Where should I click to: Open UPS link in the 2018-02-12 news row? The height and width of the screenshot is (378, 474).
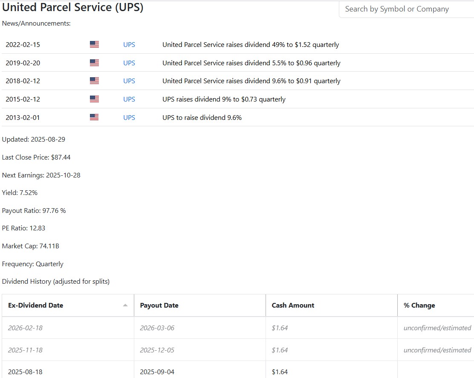click(129, 81)
